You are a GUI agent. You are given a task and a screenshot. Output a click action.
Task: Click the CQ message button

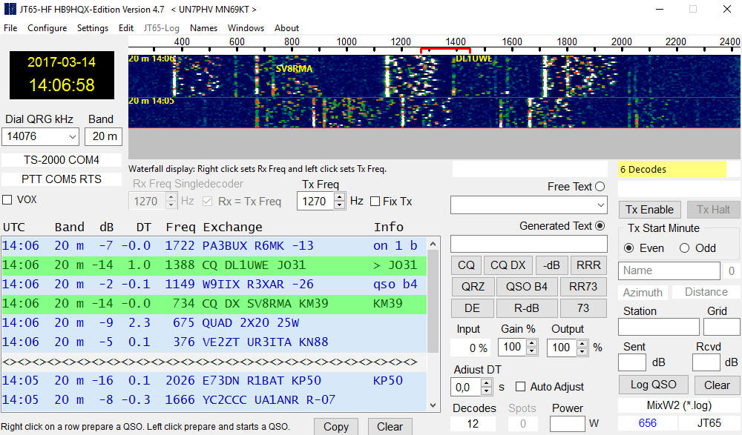[466, 265]
